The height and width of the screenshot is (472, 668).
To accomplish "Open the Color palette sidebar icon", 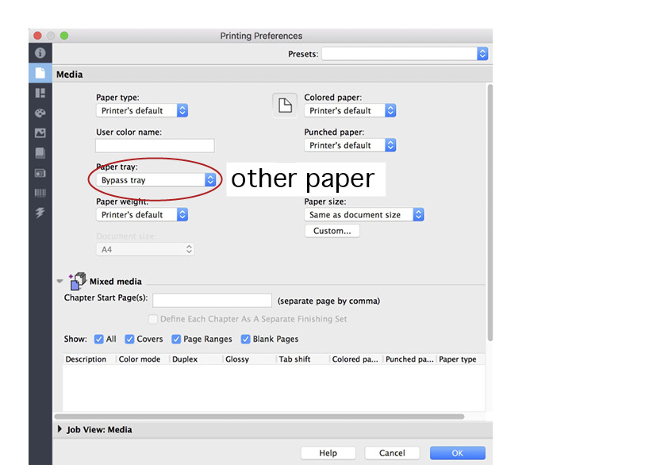I will pos(40,113).
